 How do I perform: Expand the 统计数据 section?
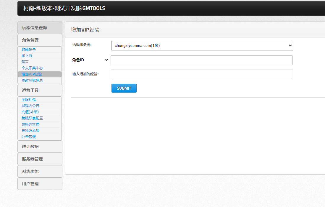[x=40, y=147]
